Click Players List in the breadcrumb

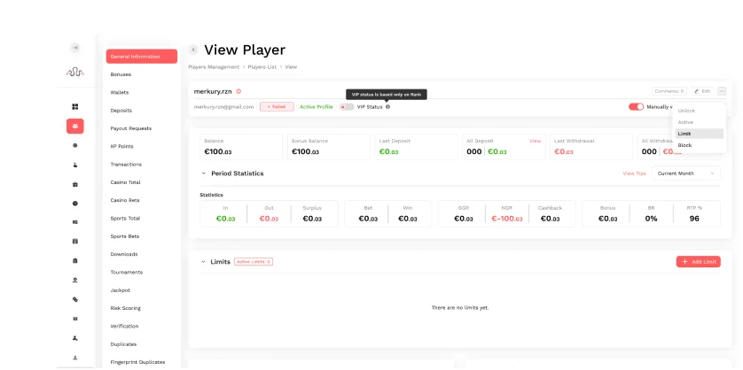tap(262, 66)
